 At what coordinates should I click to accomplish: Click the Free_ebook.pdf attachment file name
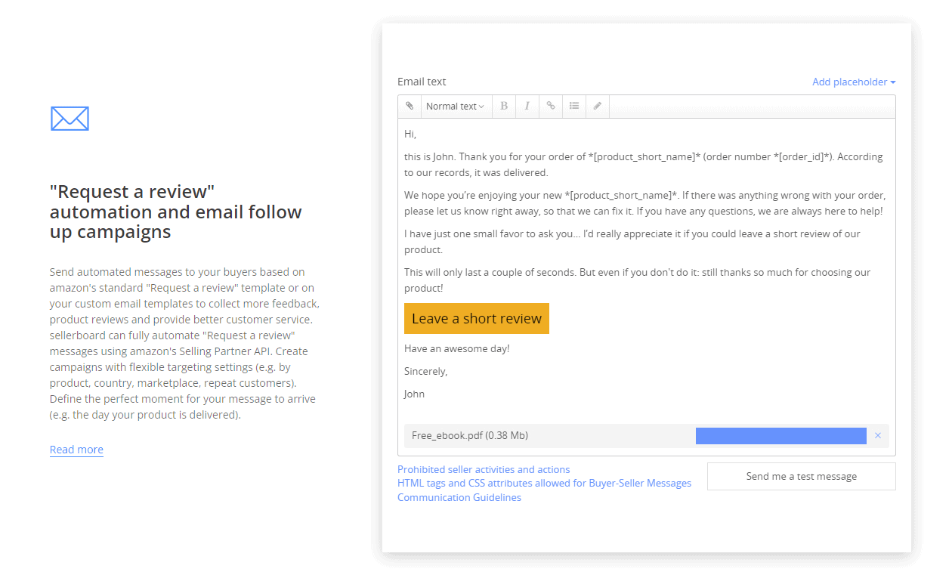[470, 435]
